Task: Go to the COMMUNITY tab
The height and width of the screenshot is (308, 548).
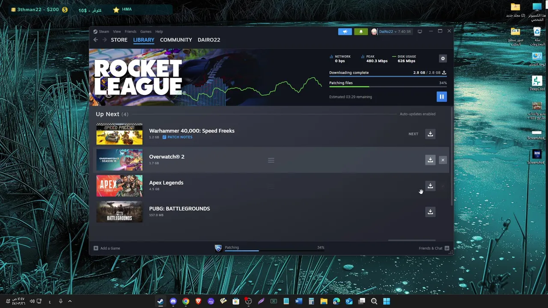Action: click(176, 40)
